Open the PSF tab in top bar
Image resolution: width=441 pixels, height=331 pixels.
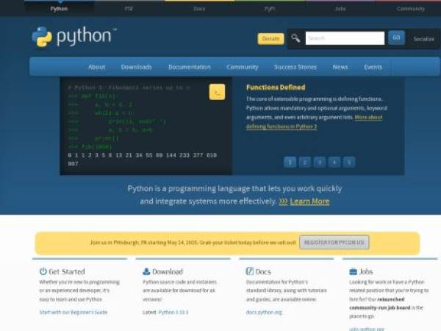tap(129, 9)
